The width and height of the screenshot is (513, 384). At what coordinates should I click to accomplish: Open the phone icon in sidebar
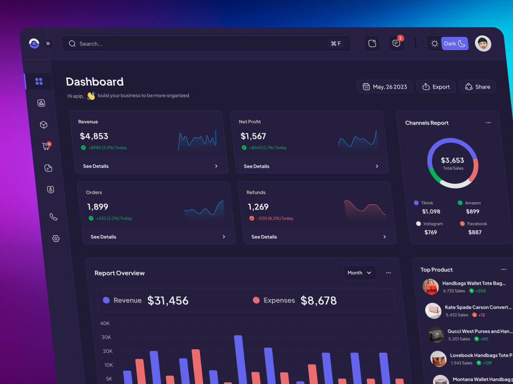point(53,217)
